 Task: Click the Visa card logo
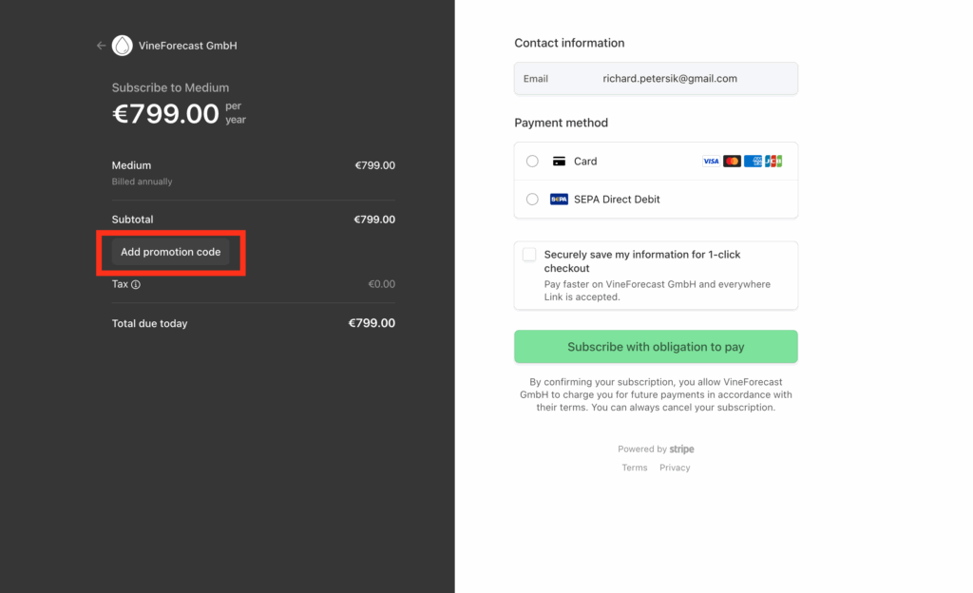(711, 162)
